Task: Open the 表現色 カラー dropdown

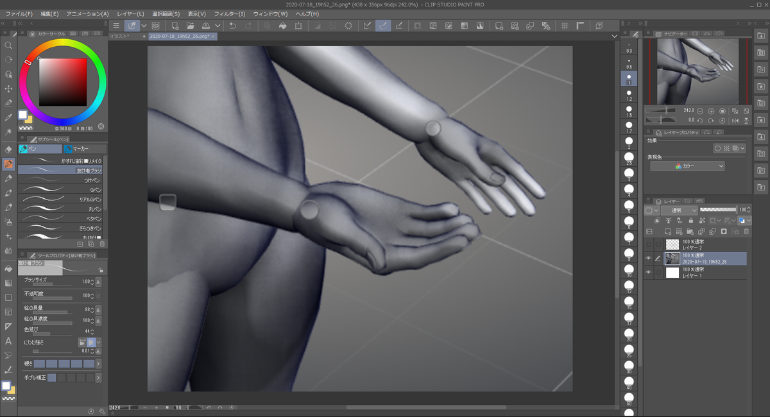Action: point(687,166)
